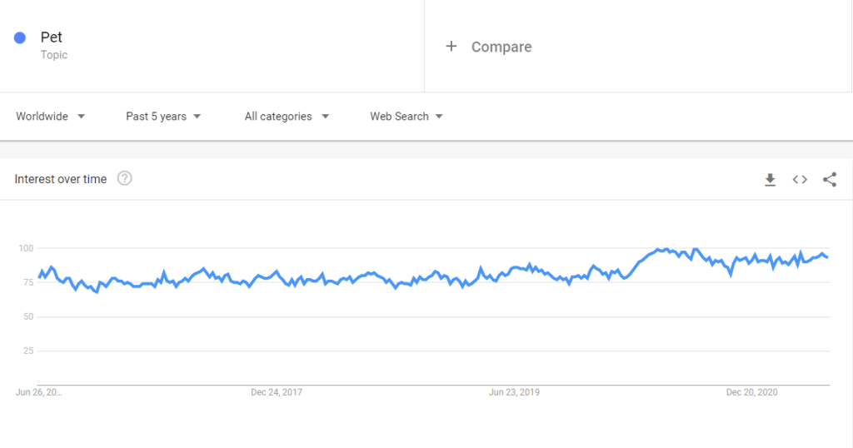Open the embed code icon
This screenshot has width=853, height=448.
click(800, 179)
